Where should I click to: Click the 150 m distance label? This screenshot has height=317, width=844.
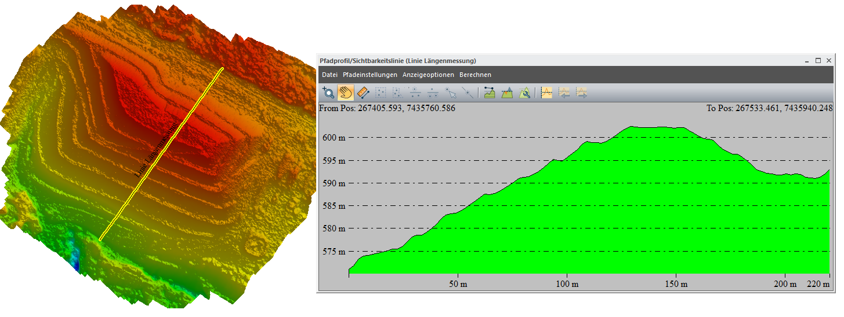676,284
